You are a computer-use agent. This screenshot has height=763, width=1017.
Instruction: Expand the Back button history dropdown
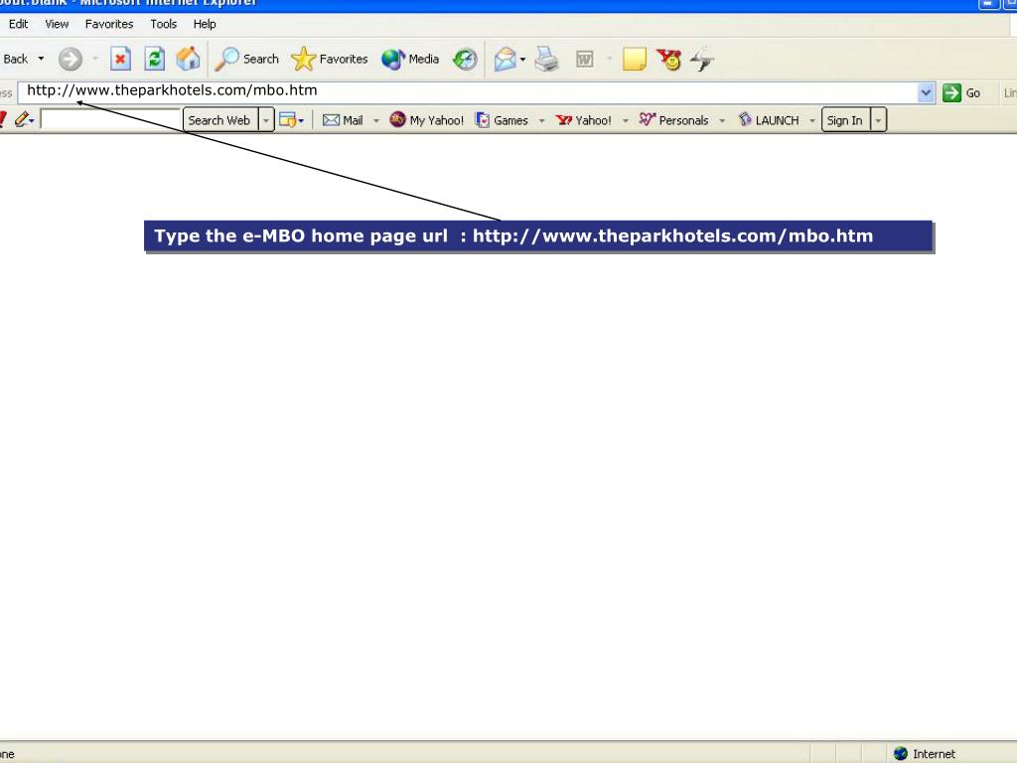click(41, 59)
